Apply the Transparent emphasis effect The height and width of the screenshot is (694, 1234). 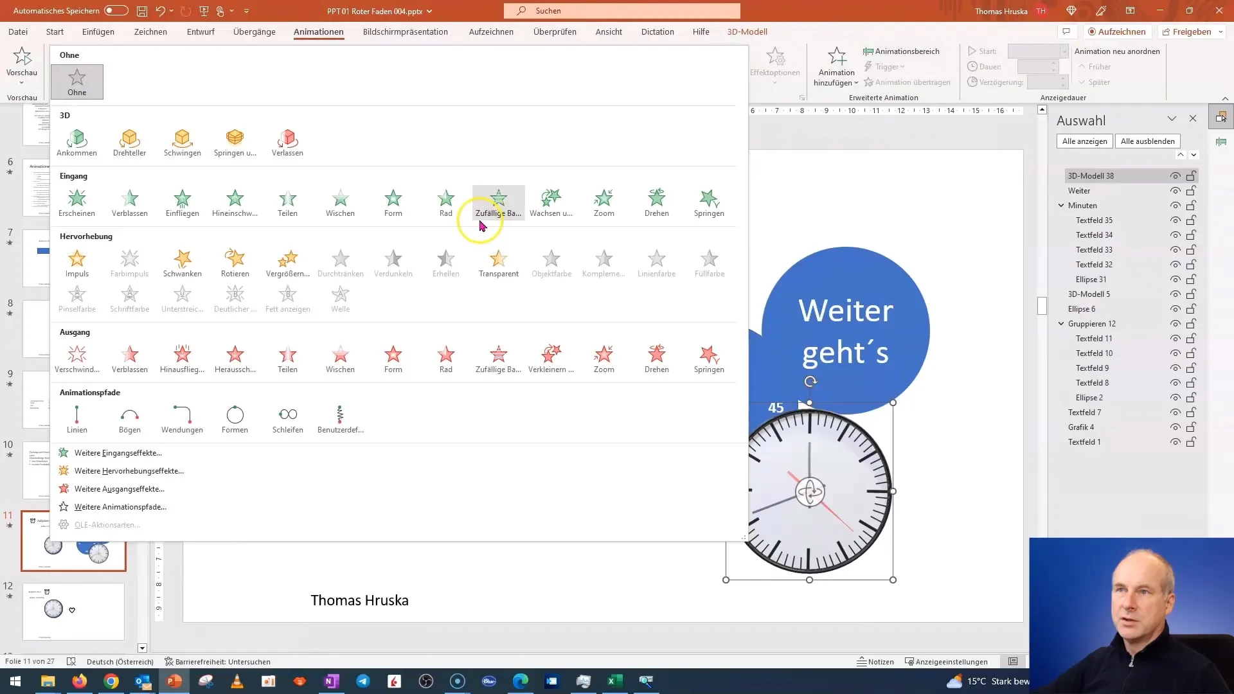[x=498, y=263]
